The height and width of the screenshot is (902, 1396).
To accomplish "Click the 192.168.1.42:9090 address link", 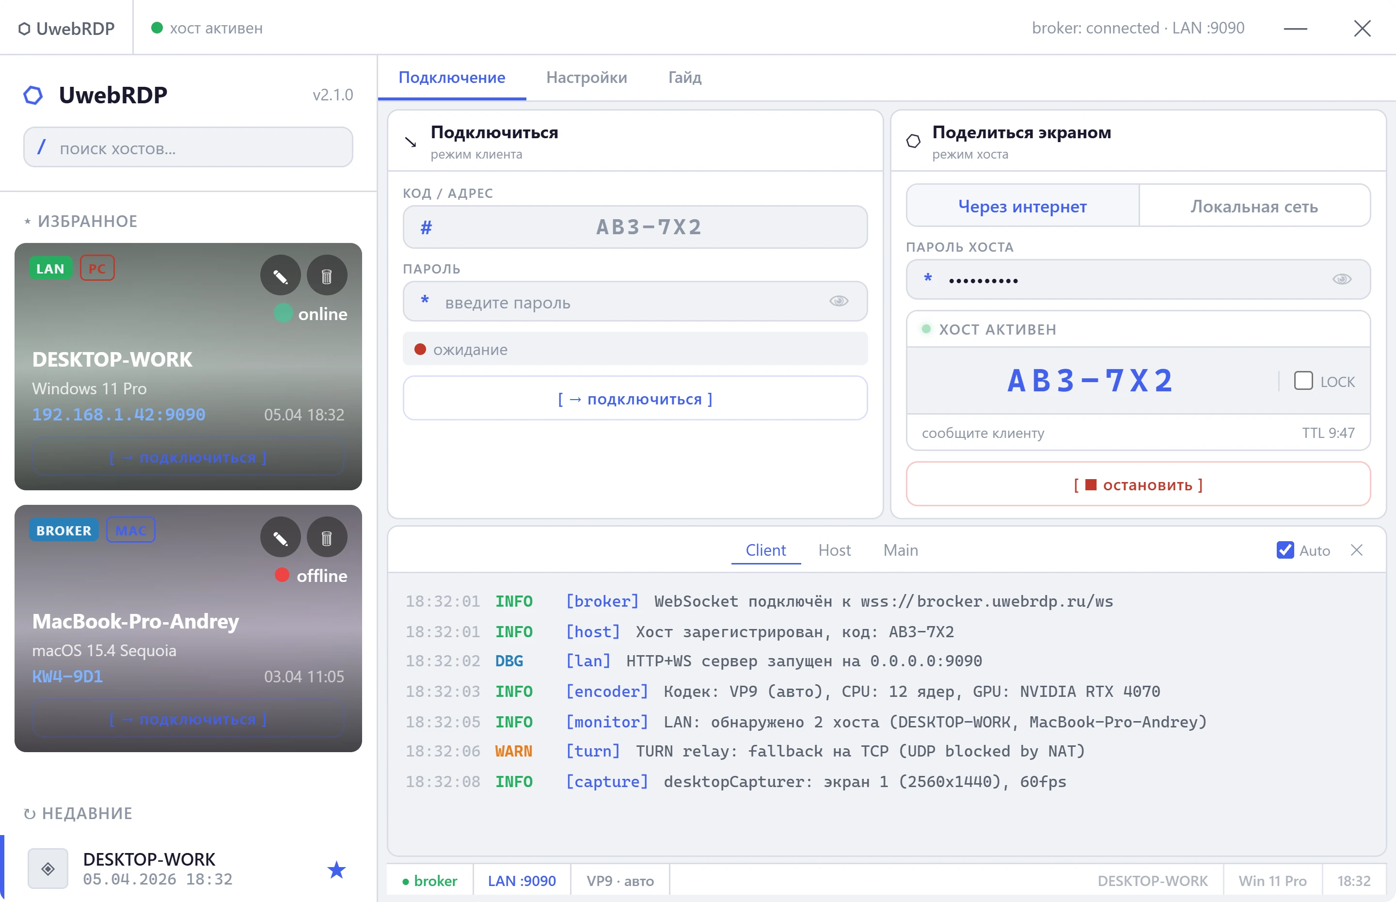I will (119, 415).
